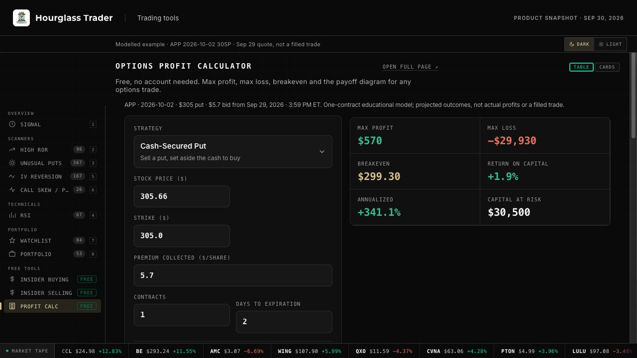Click the Annualized +341.1% value
This screenshot has height=358, width=637.
coord(379,212)
